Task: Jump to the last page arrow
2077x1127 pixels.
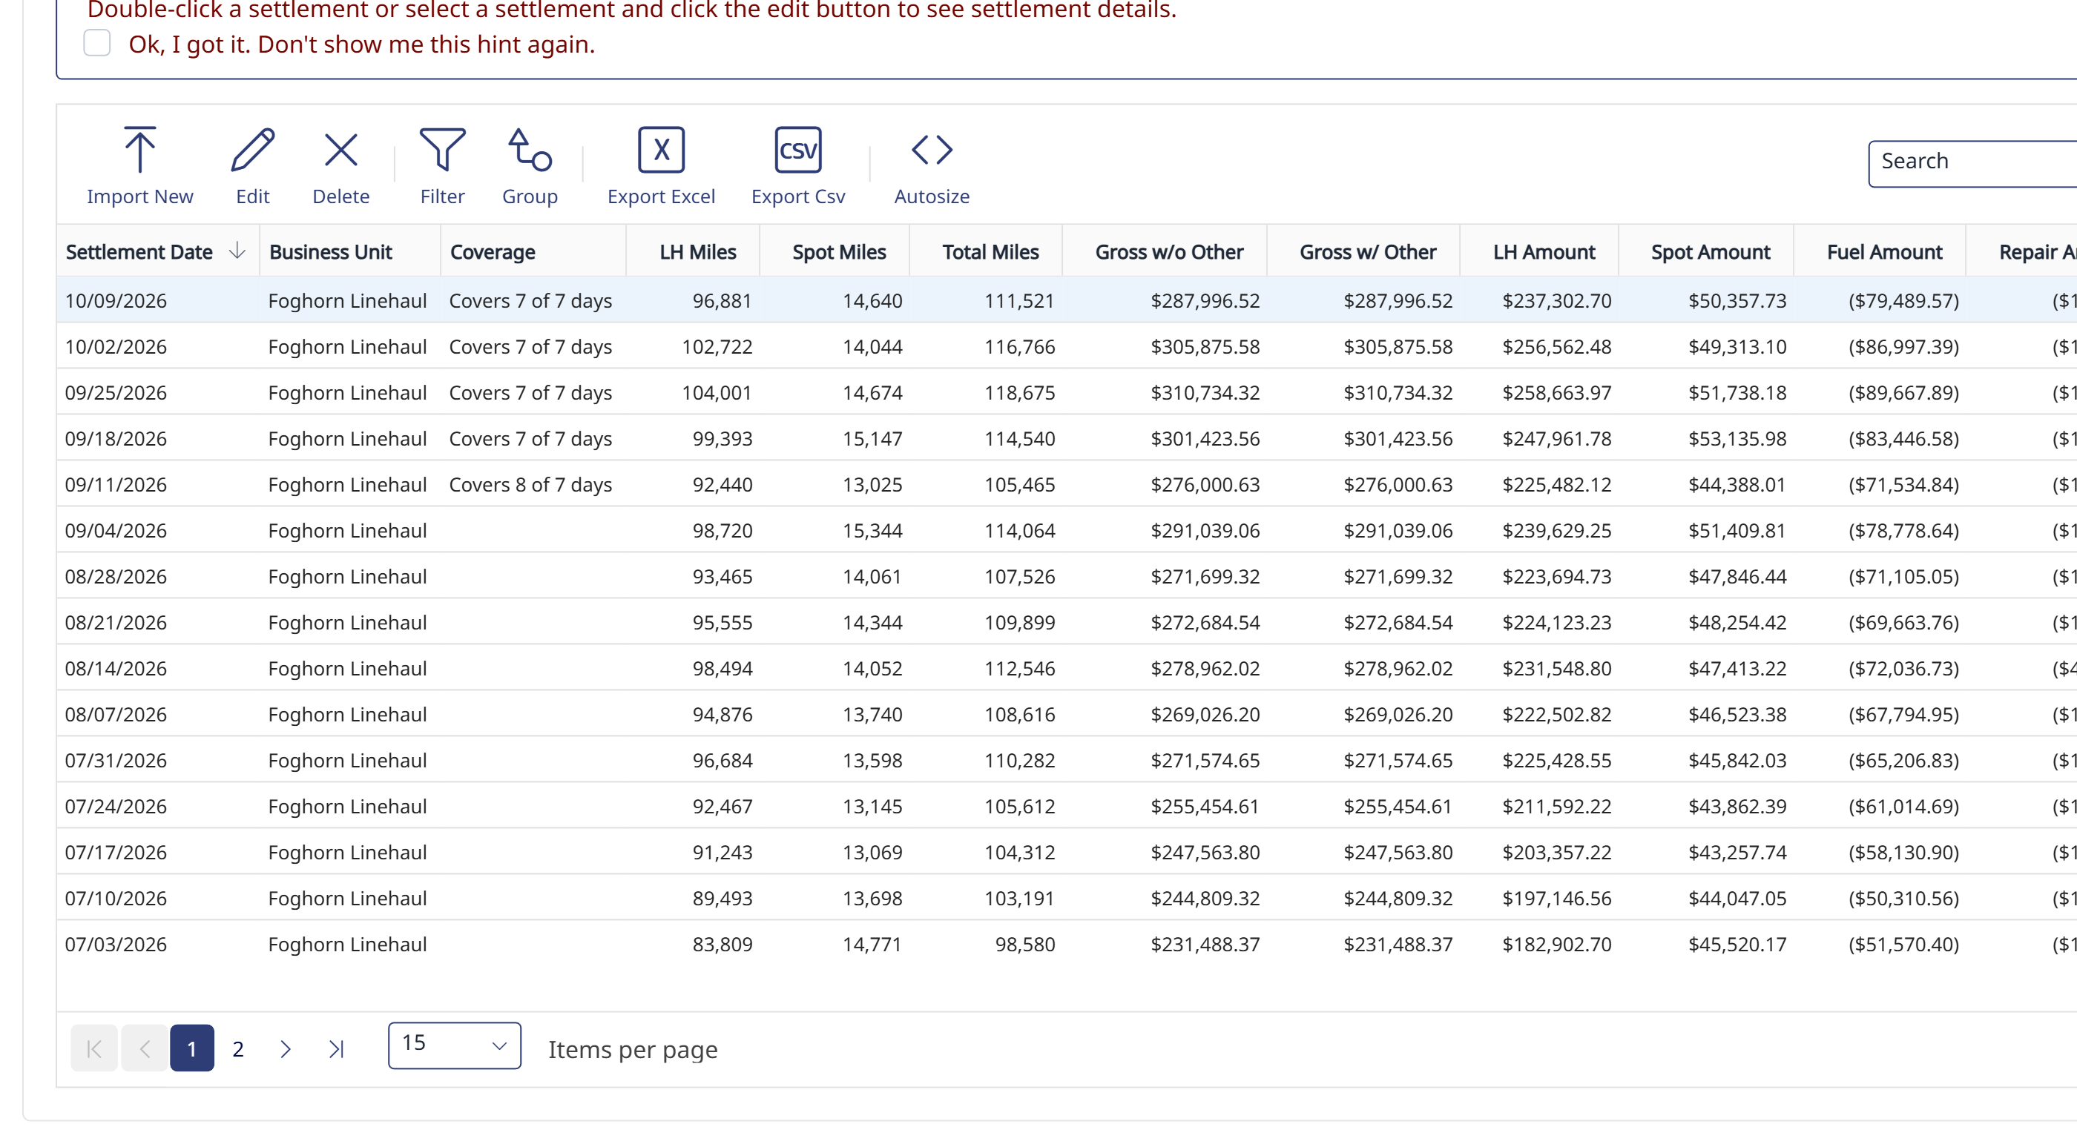Action: click(336, 1048)
